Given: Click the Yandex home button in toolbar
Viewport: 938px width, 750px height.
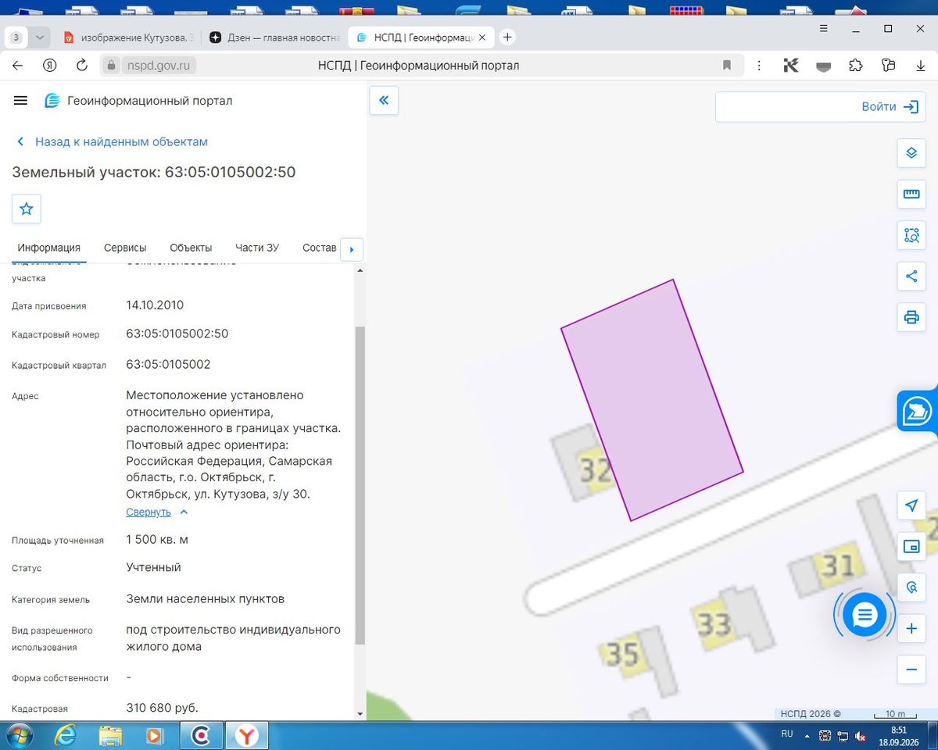Looking at the screenshot, I should click(x=49, y=66).
